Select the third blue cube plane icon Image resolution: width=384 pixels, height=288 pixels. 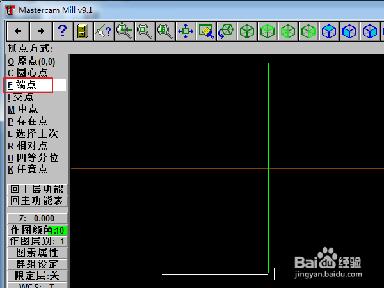pyautogui.click(x=370, y=31)
